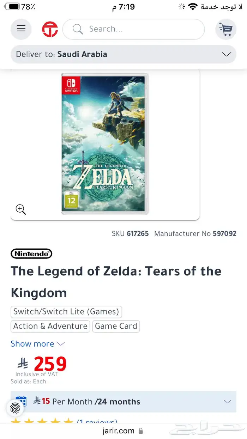Open the Zelda game cover image

tap(105, 144)
